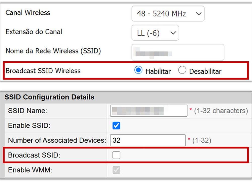Click the Habilitar label text
This screenshot has height=183, width=252.
[x=158, y=71]
